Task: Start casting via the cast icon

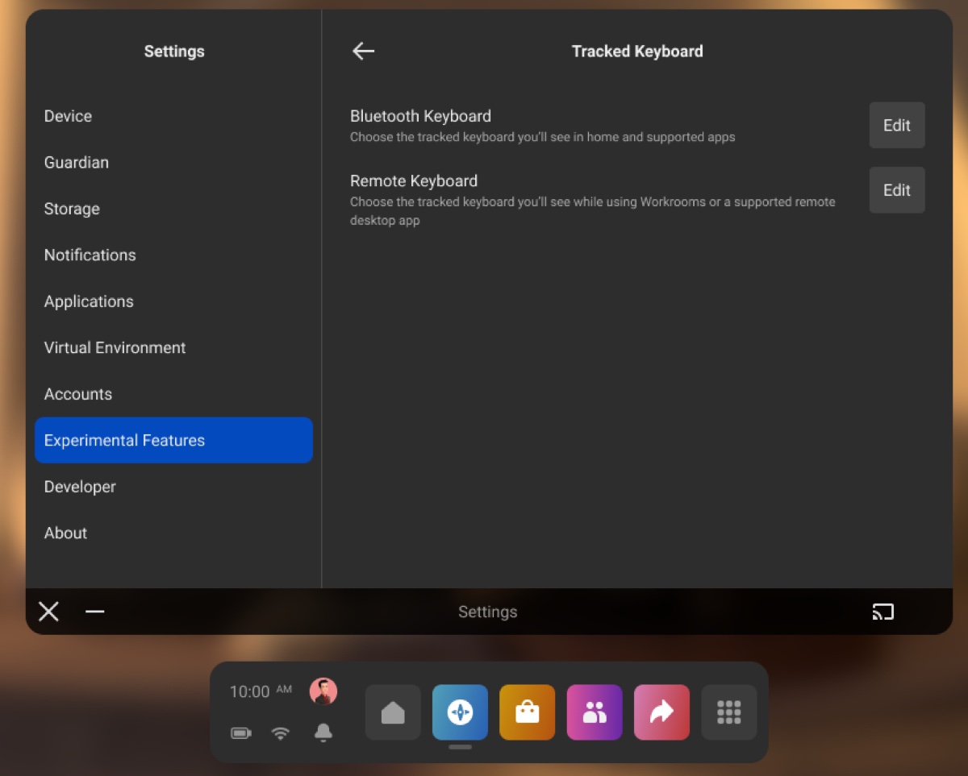Action: point(882,612)
